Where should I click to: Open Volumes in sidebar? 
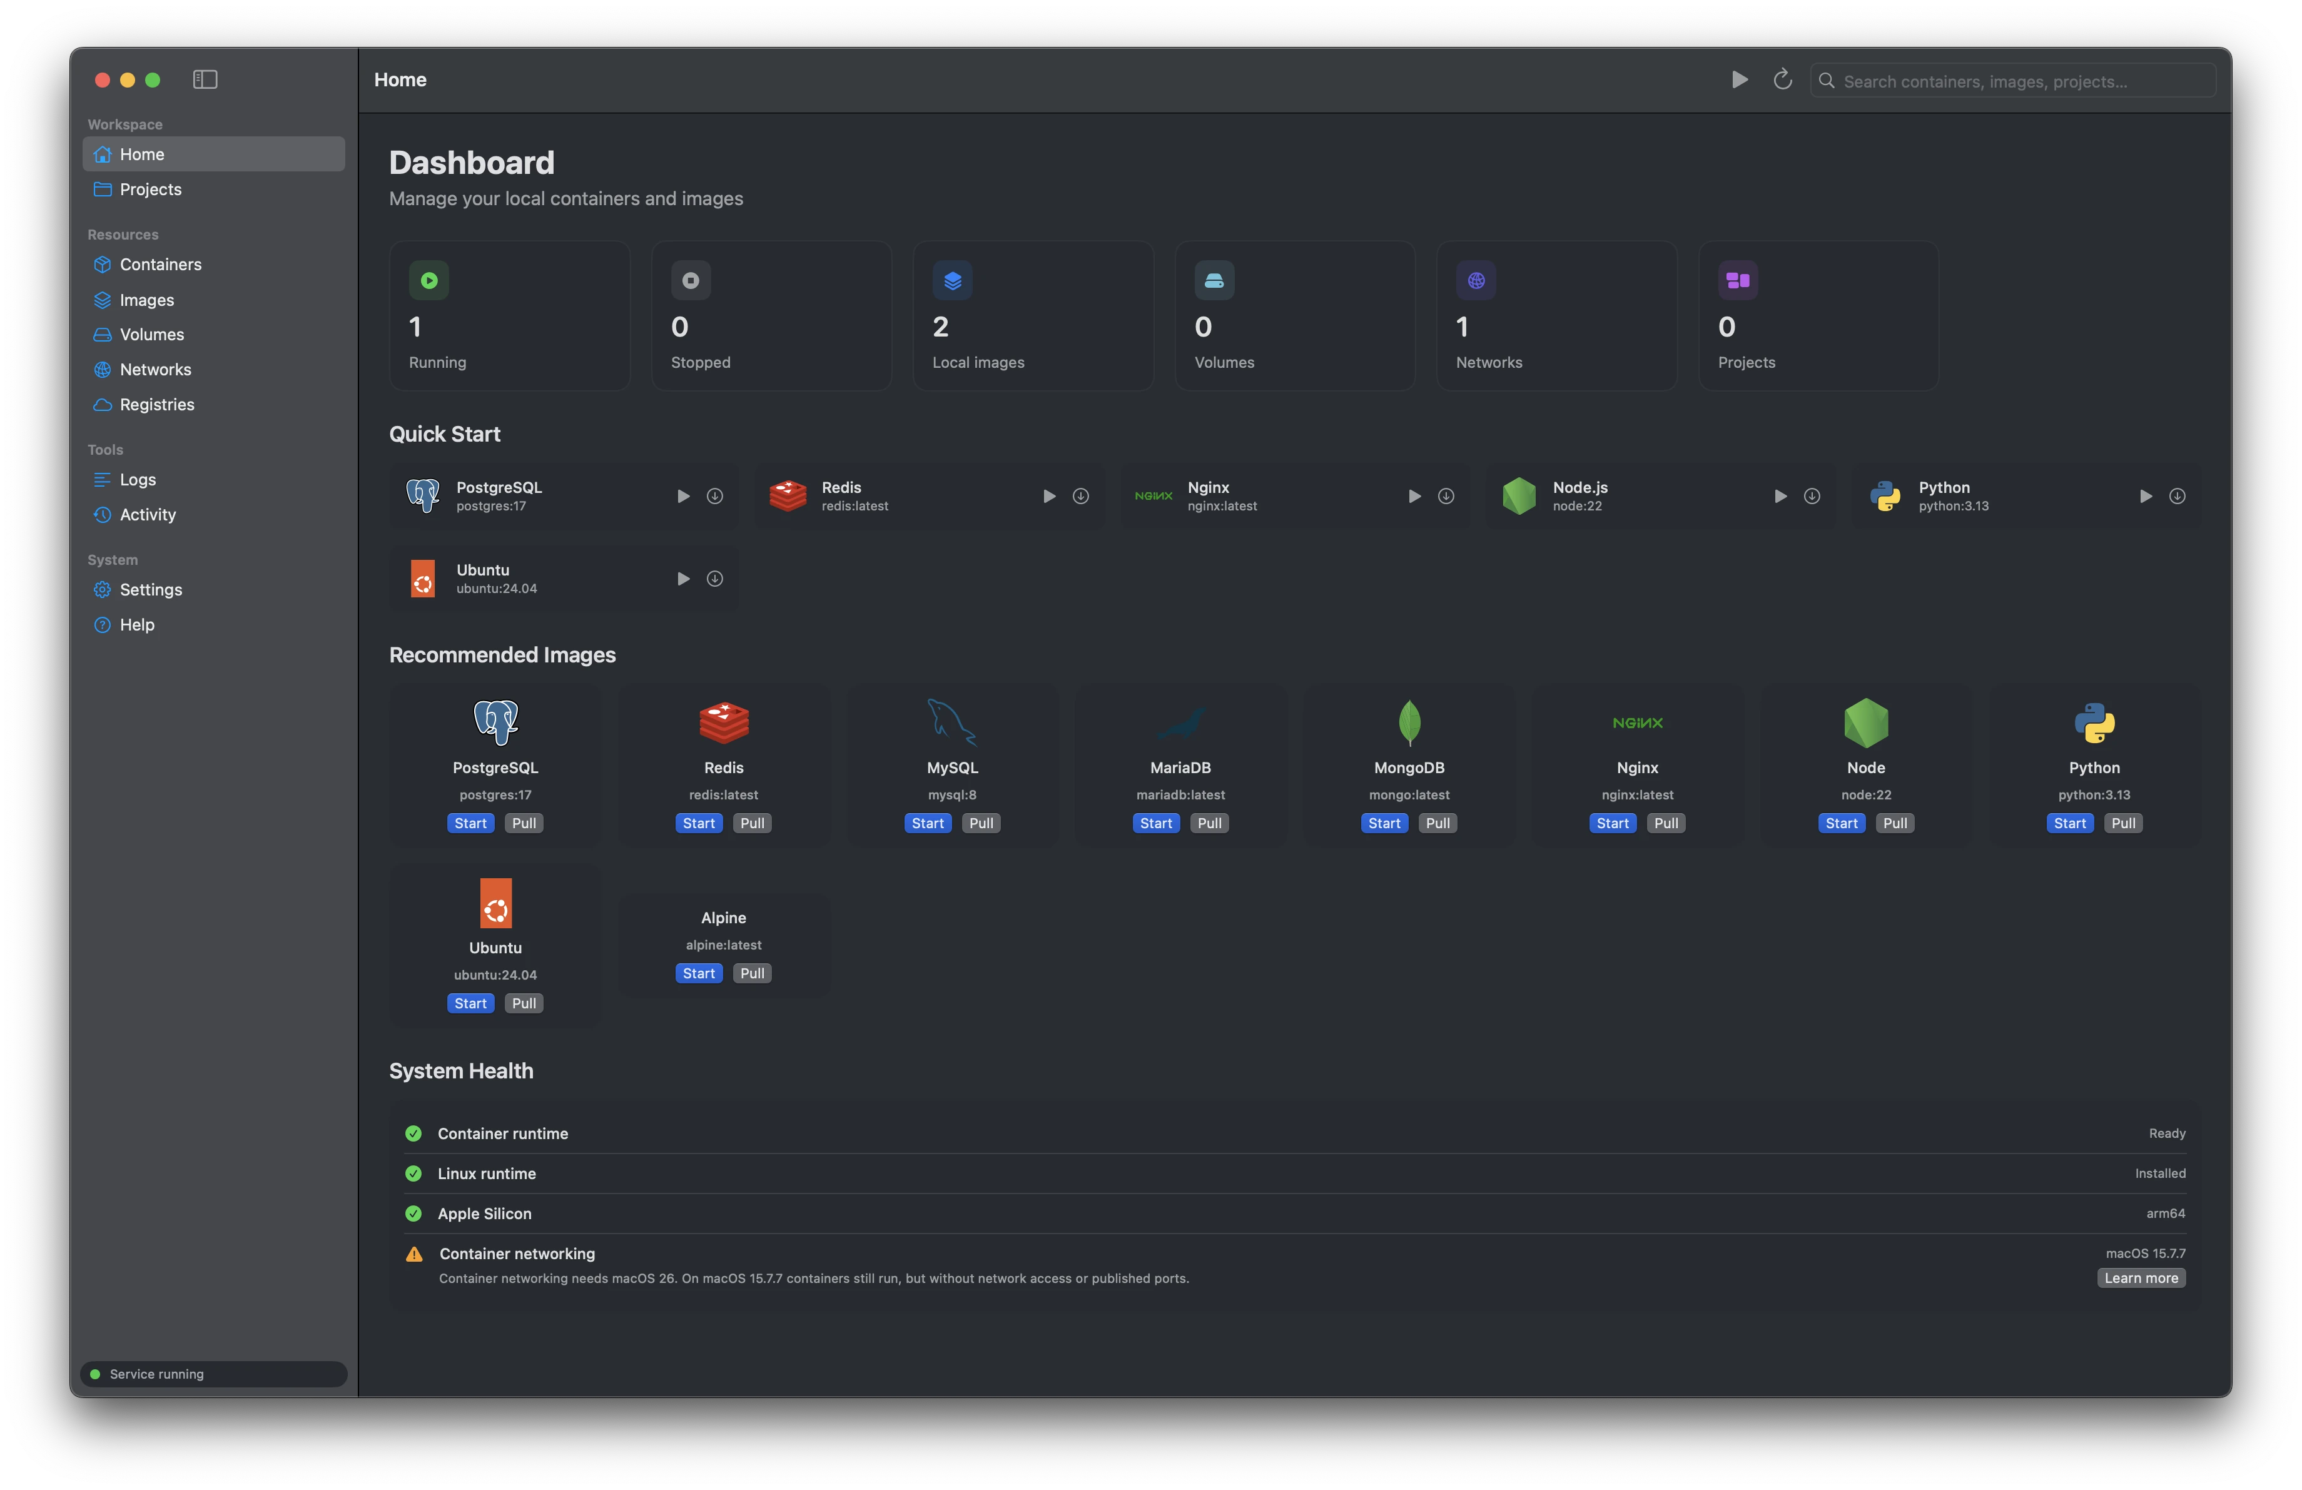click(x=214, y=335)
